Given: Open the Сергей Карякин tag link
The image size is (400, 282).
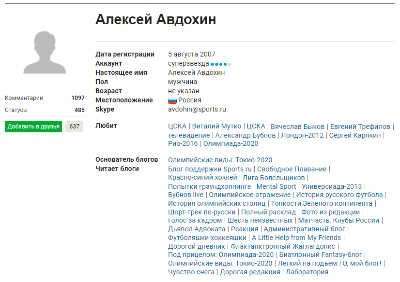Looking at the screenshot, I should tap(355, 135).
